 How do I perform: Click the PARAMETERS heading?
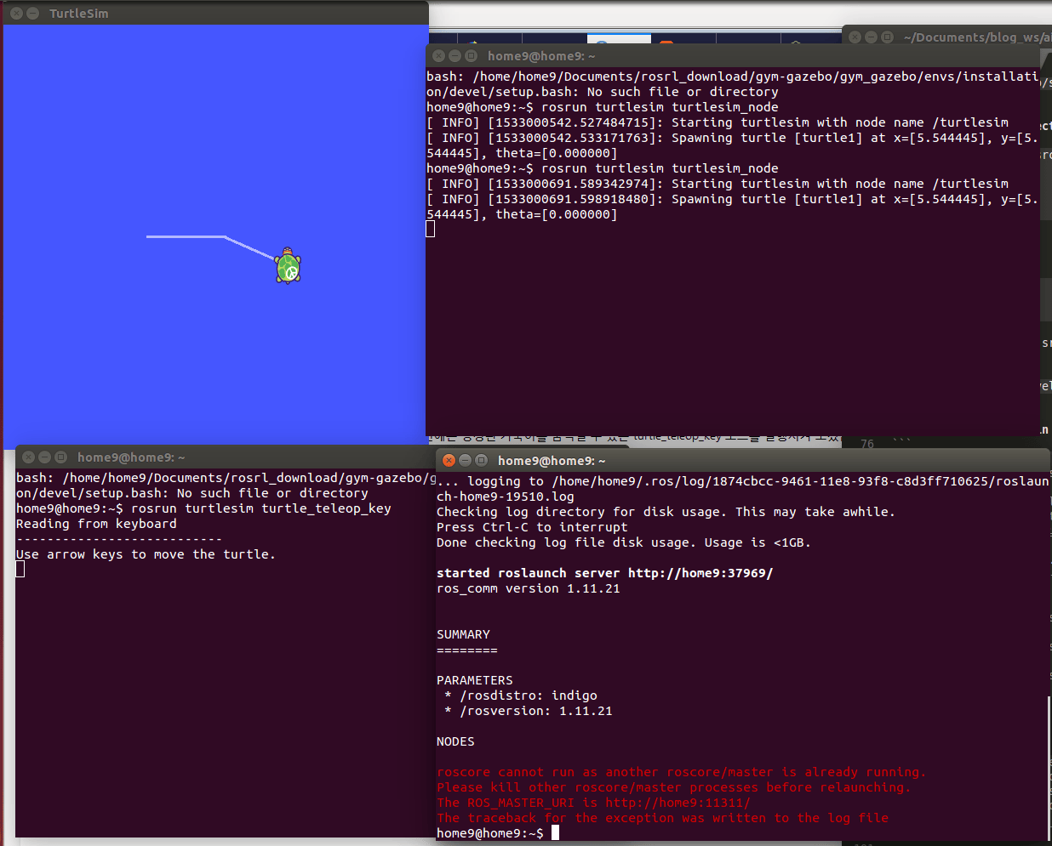pyautogui.click(x=475, y=680)
